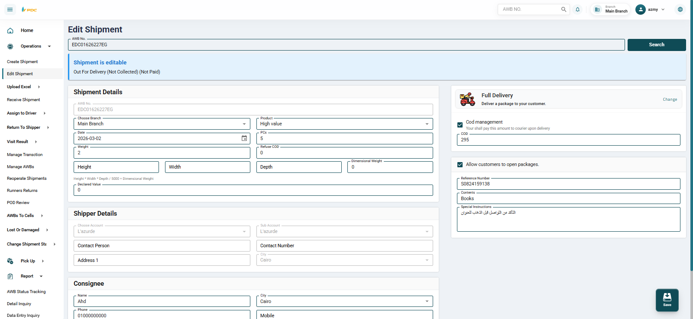
Task: Click the Weight field
Action: [x=162, y=153]
